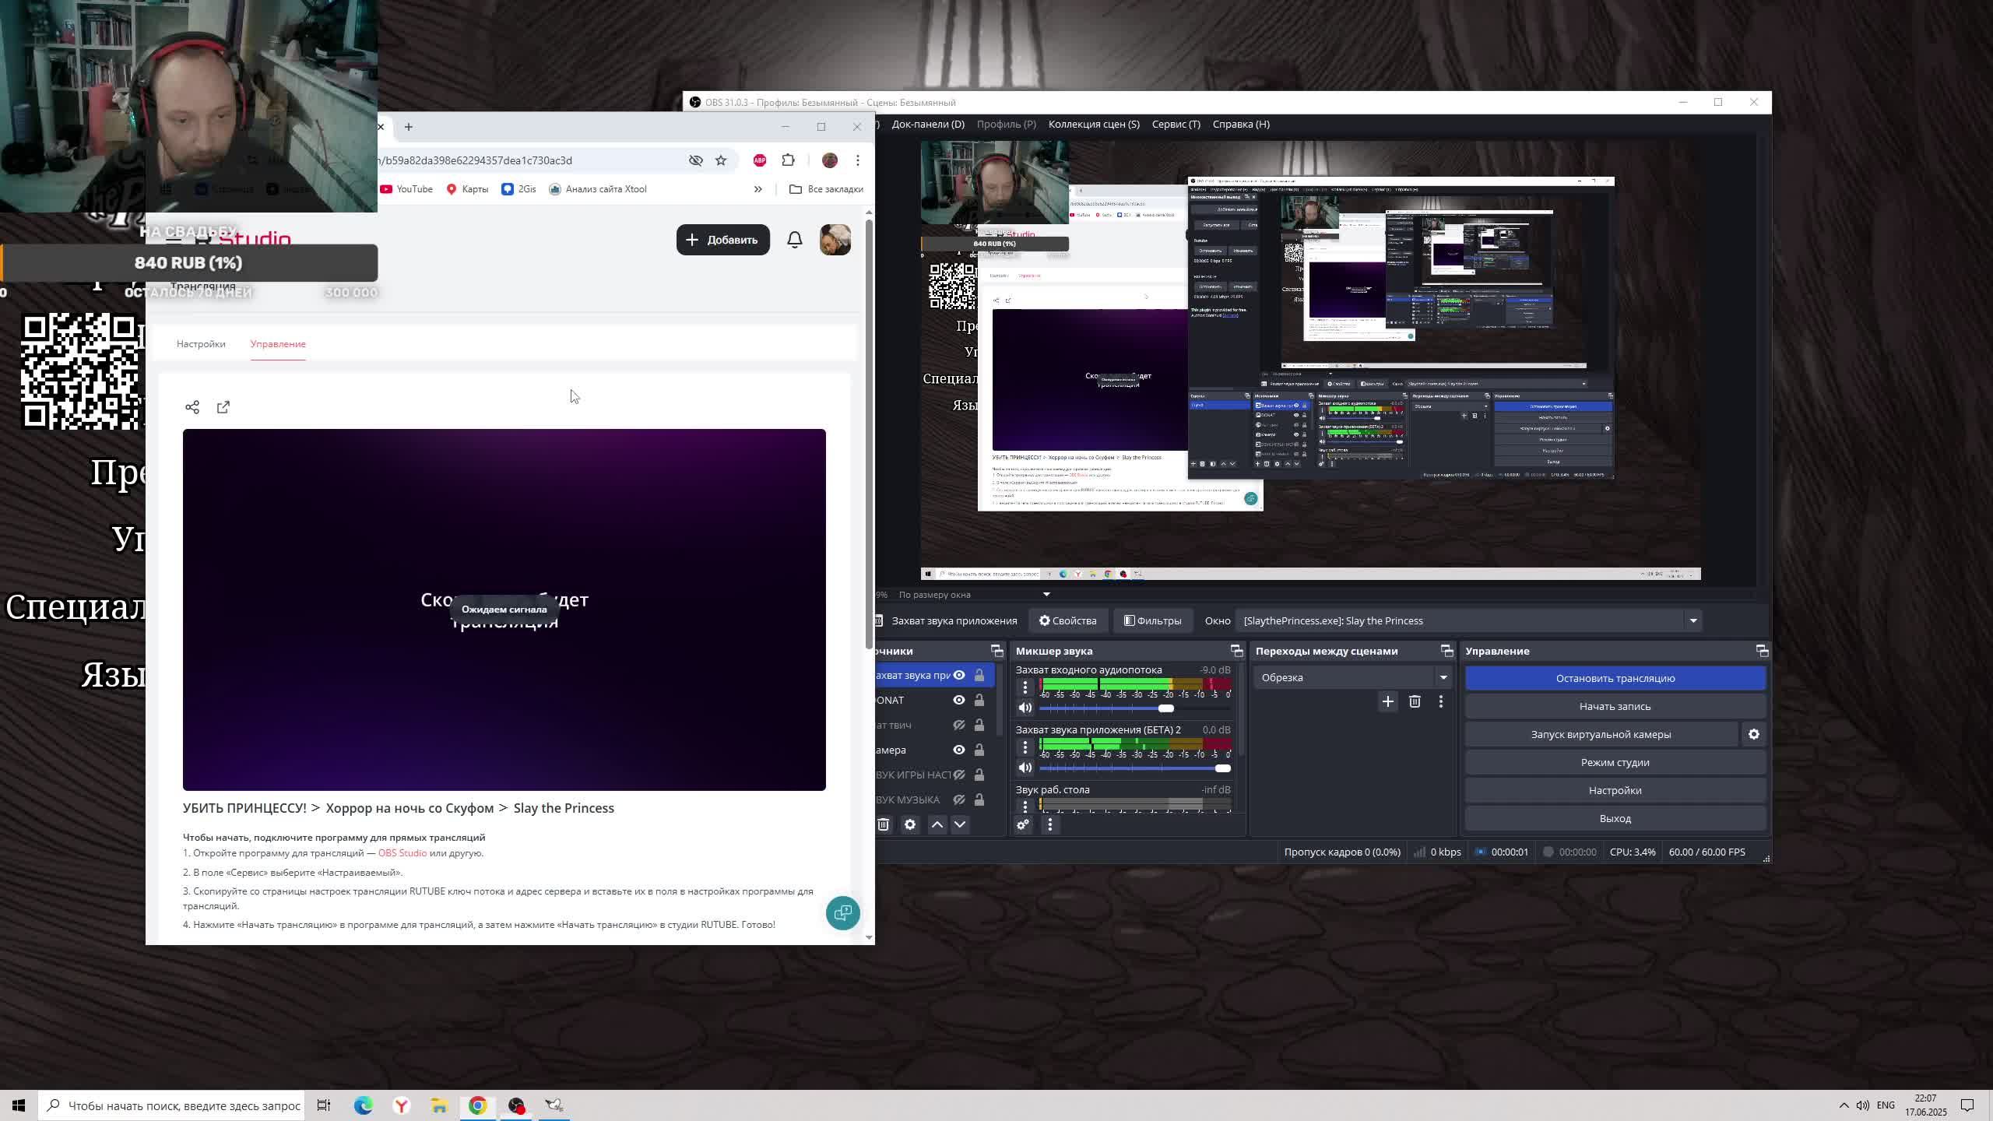Bookmark this page with the star icon

click(721, 160)
